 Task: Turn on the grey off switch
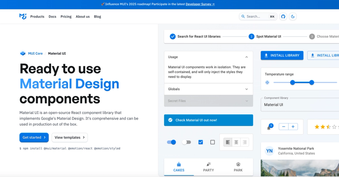(186, 142)
